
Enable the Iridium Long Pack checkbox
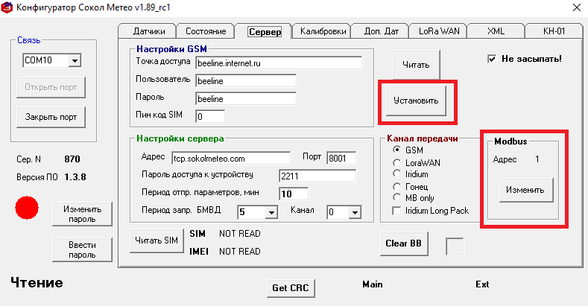pyautogui.click(x=396, y=211)
